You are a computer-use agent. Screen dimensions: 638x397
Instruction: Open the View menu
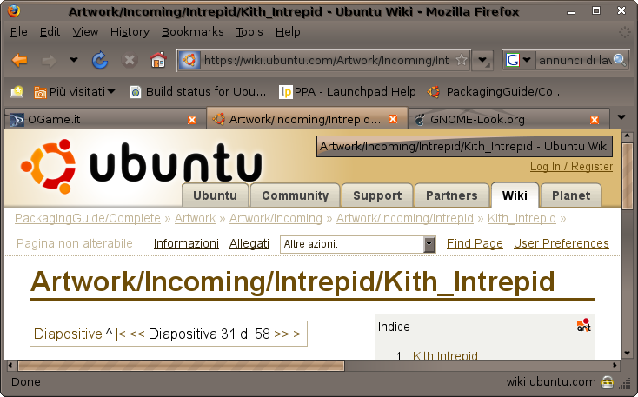coord(85,32)
